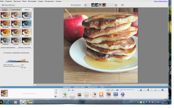This screenshot has width=174, height=108.
Task: Click the Movie (Фильм) filmstrip icon
Action: pyautogui.click(x=116, y=94)
